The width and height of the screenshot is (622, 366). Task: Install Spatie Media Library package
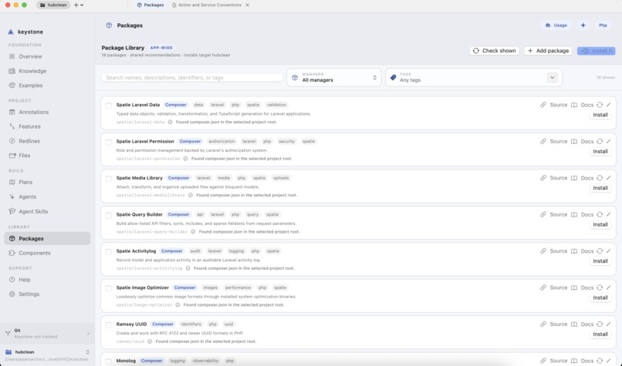[x=600, y=188]
